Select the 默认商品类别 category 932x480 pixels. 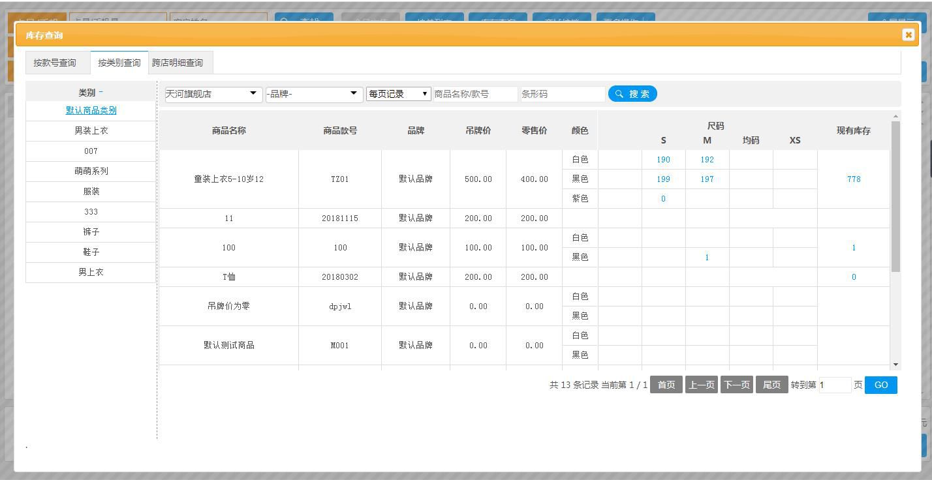coord(90,110)
